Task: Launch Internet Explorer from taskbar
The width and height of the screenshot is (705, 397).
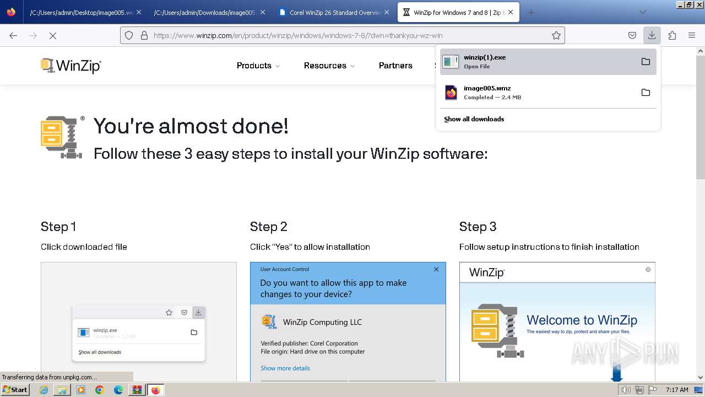Action: [x=44, y=390]
